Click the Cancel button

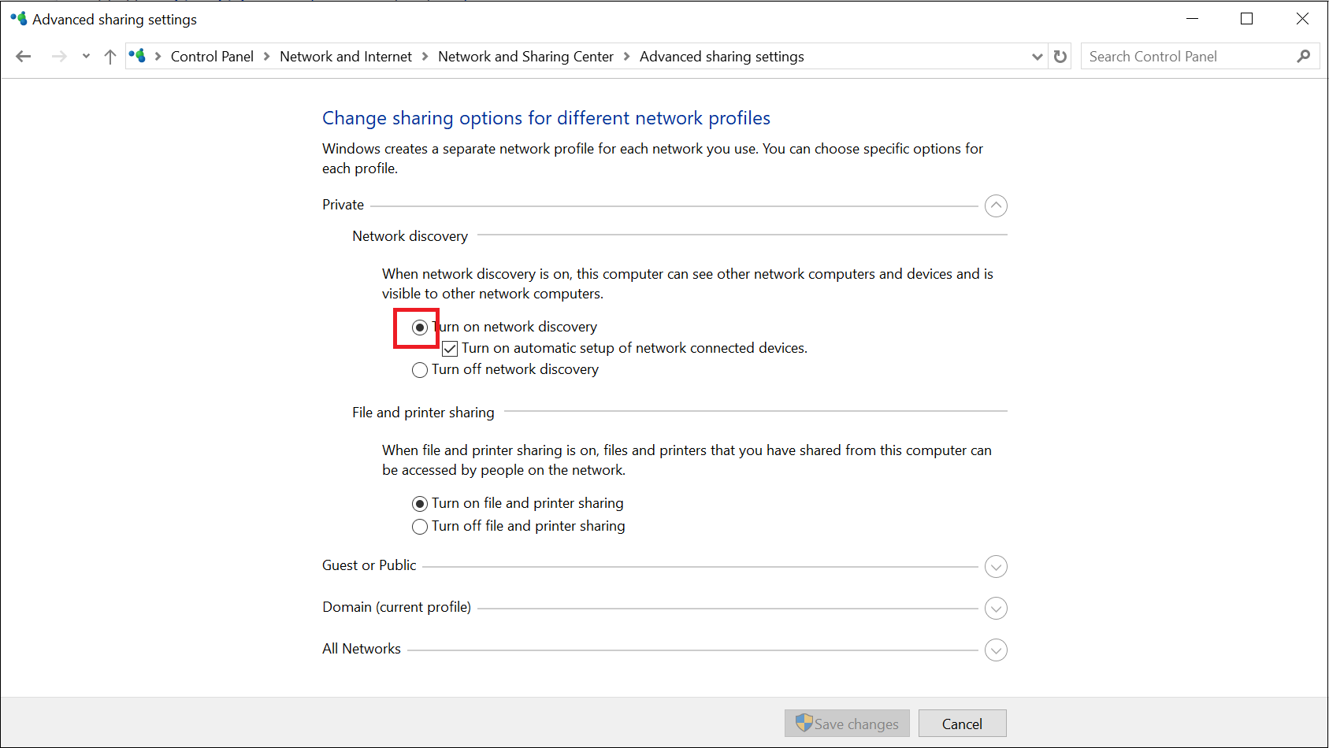[x=962, y=724]
